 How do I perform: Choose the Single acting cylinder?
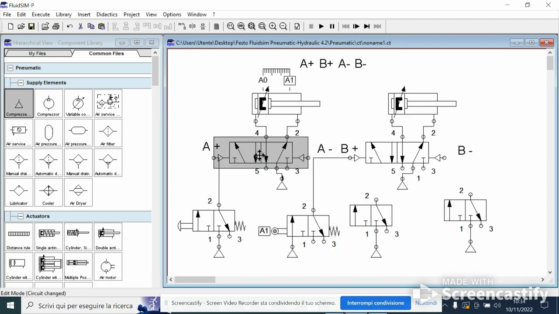(48, 237)
